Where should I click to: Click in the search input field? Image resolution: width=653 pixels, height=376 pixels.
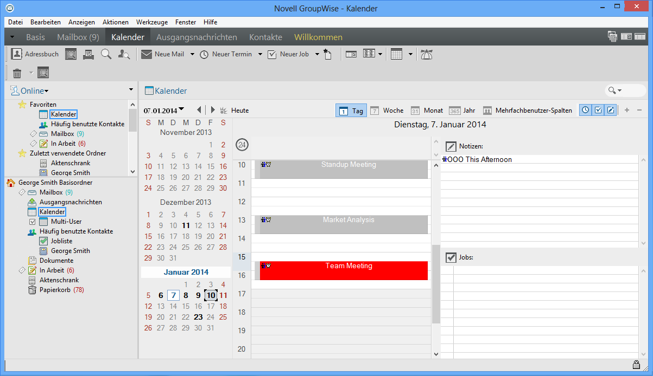634,90
